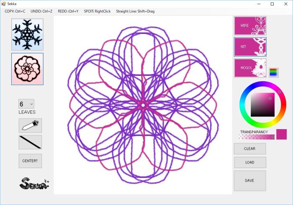Click the LOAD button

coord(249,162)
